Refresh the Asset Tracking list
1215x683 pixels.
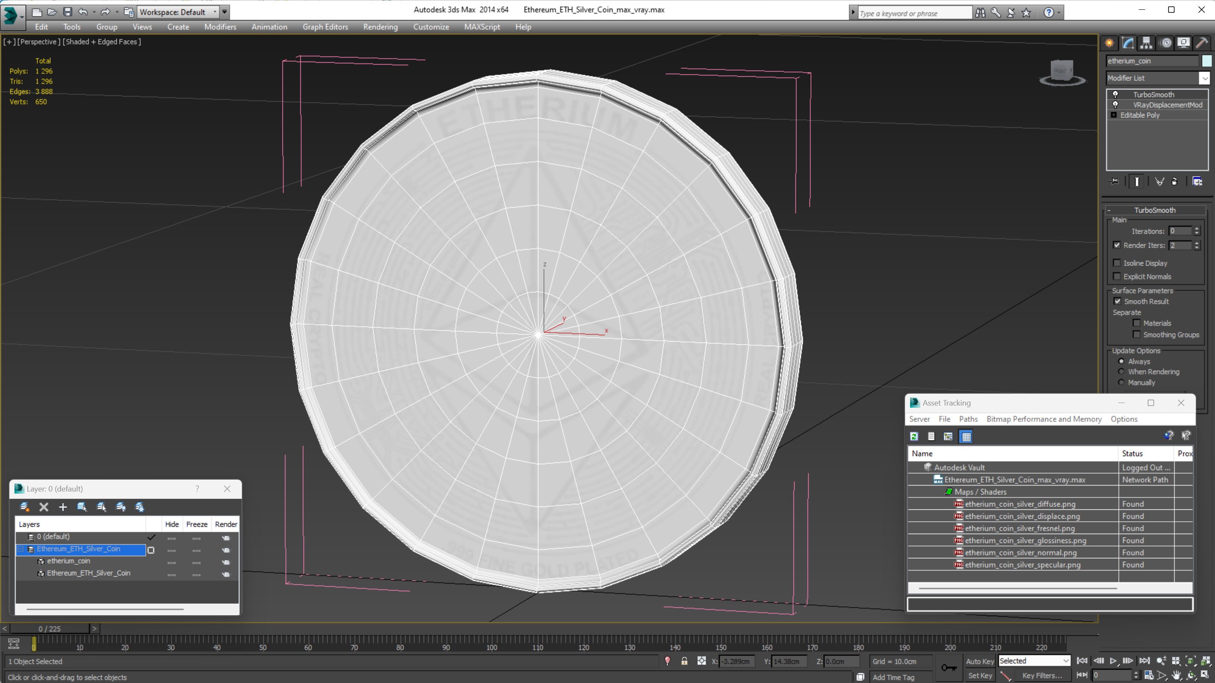(914, 437)
